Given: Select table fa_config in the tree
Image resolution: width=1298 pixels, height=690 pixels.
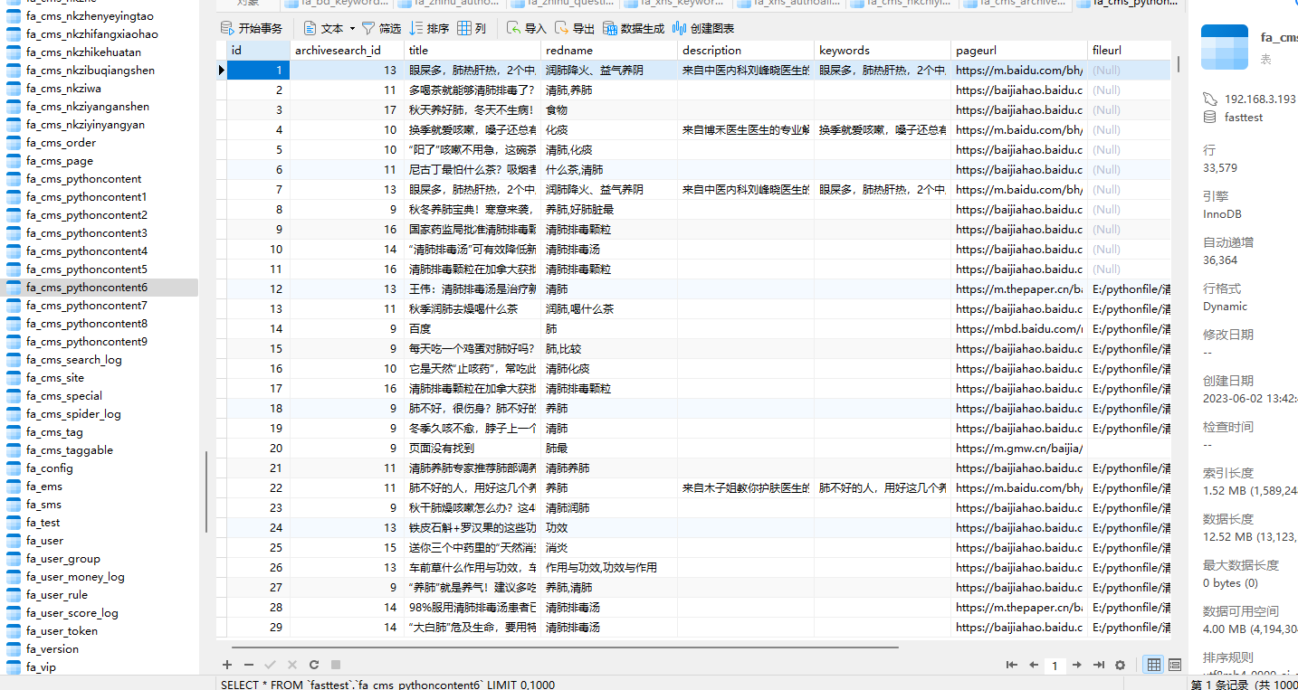Looking at the screenshot, I should pyautogui.click(x=50, y=468).
